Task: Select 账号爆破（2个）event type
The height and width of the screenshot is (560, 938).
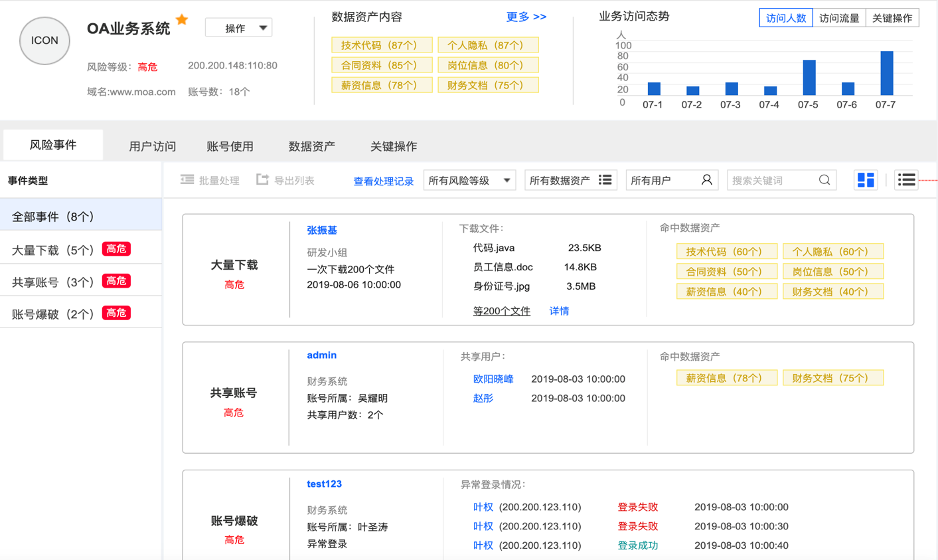Action: coord(81,313)
